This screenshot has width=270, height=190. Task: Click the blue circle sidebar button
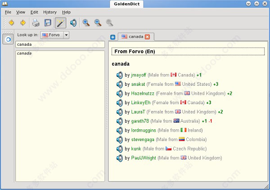(x=8, y=40)
